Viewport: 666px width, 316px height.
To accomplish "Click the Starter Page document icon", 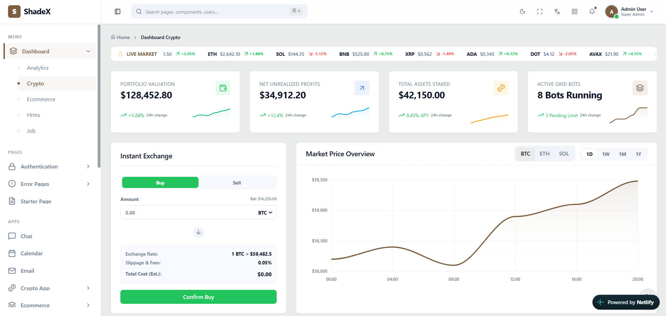I will pyautogui.click(x=12, y=201).
